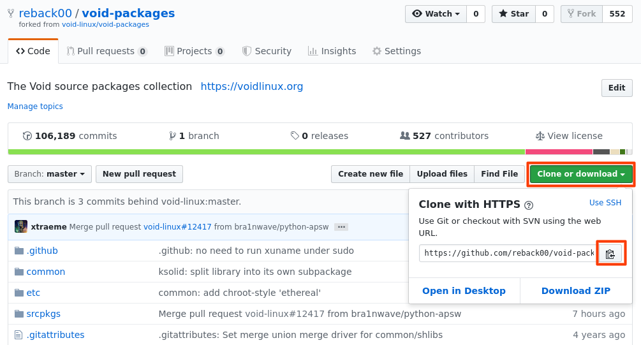Select the HTTPS clone URL field
This screenshot has height=345, width=641.
click(x=508, y=253)
